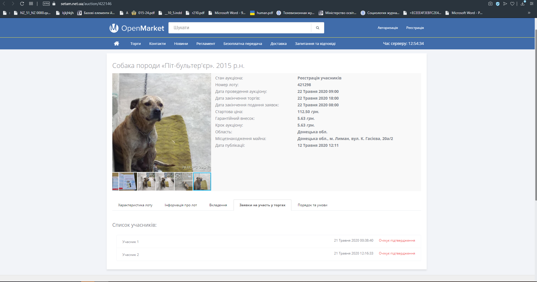The width and height of the screenshot is (537, 282).
Task: Switch to Характеристика лоту tab
Action: (135, 205)
